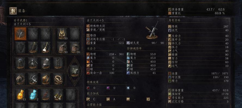The height and width of the screenshot is (108, 242).
Task: Choose the coiled serpent ring slot
Action: [x=58, y=79]
